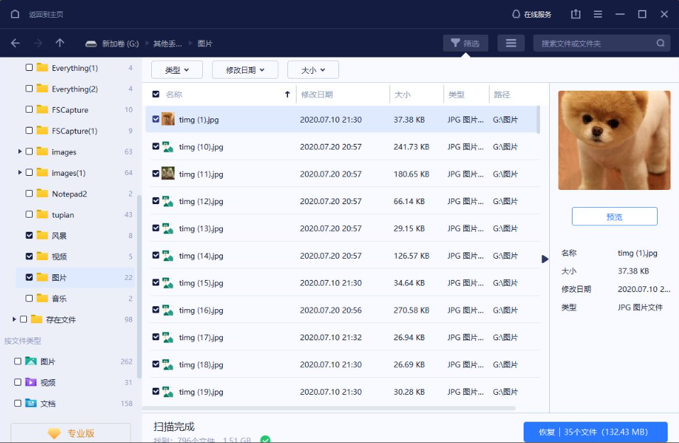Viewport: 679px width, 443px height.
Task: Check the tupian folder checkbox
Action: tap(29, 215)
